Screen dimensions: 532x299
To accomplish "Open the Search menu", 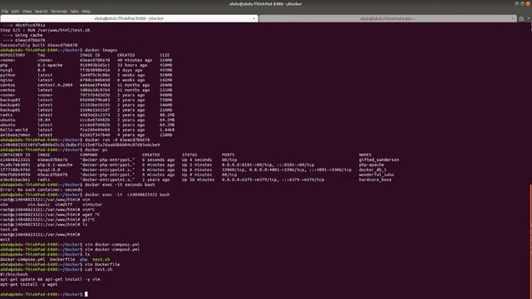I will click(41, 11).
